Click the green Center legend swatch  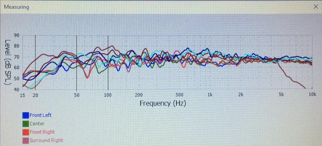coord(26,124)
